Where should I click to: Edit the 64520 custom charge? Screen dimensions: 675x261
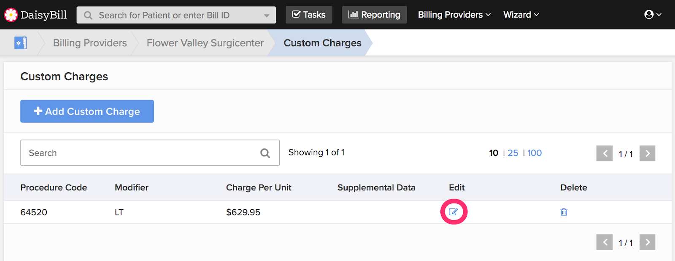(454, 212)
